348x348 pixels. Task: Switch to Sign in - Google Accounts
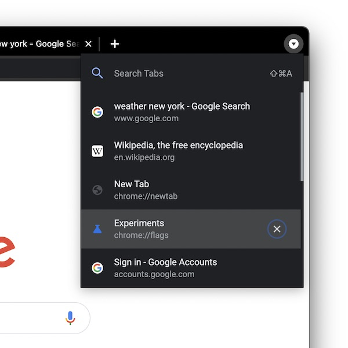click(x=174, y=268)
